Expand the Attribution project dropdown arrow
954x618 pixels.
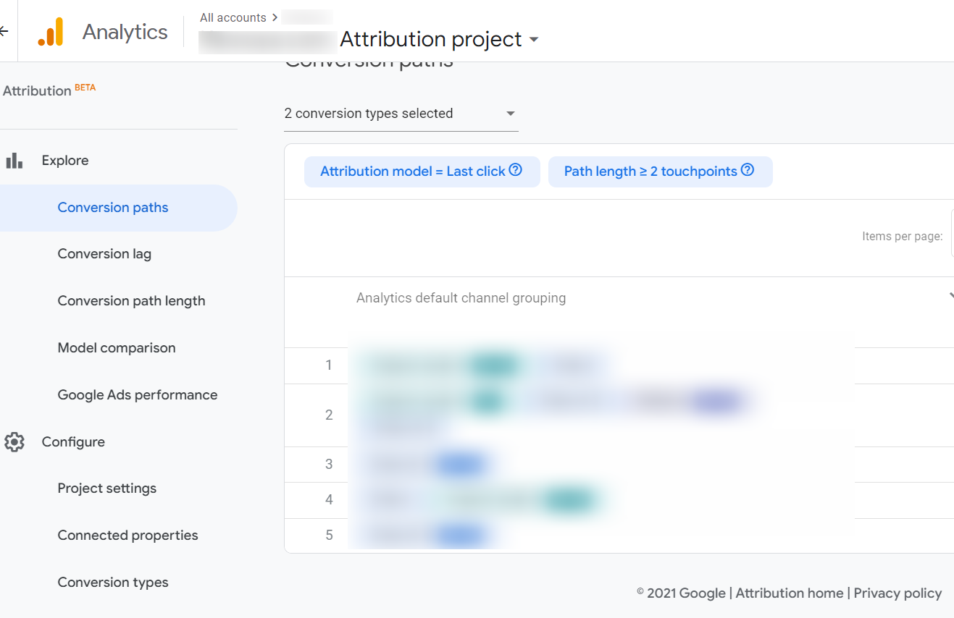(534, 39)
